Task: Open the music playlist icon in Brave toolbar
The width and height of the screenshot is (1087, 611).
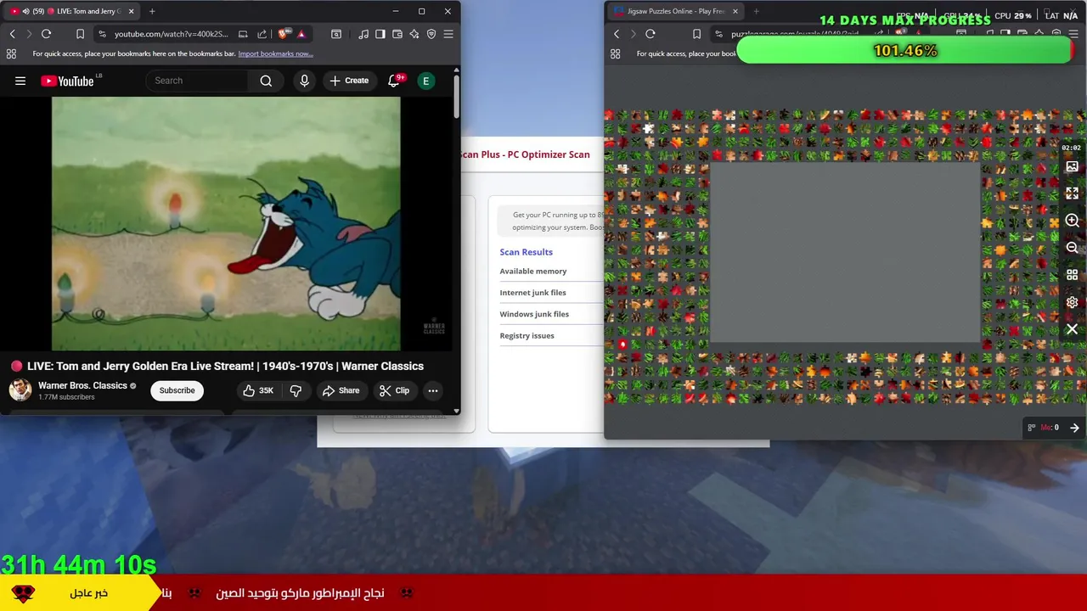Action: tap(363, 34)
